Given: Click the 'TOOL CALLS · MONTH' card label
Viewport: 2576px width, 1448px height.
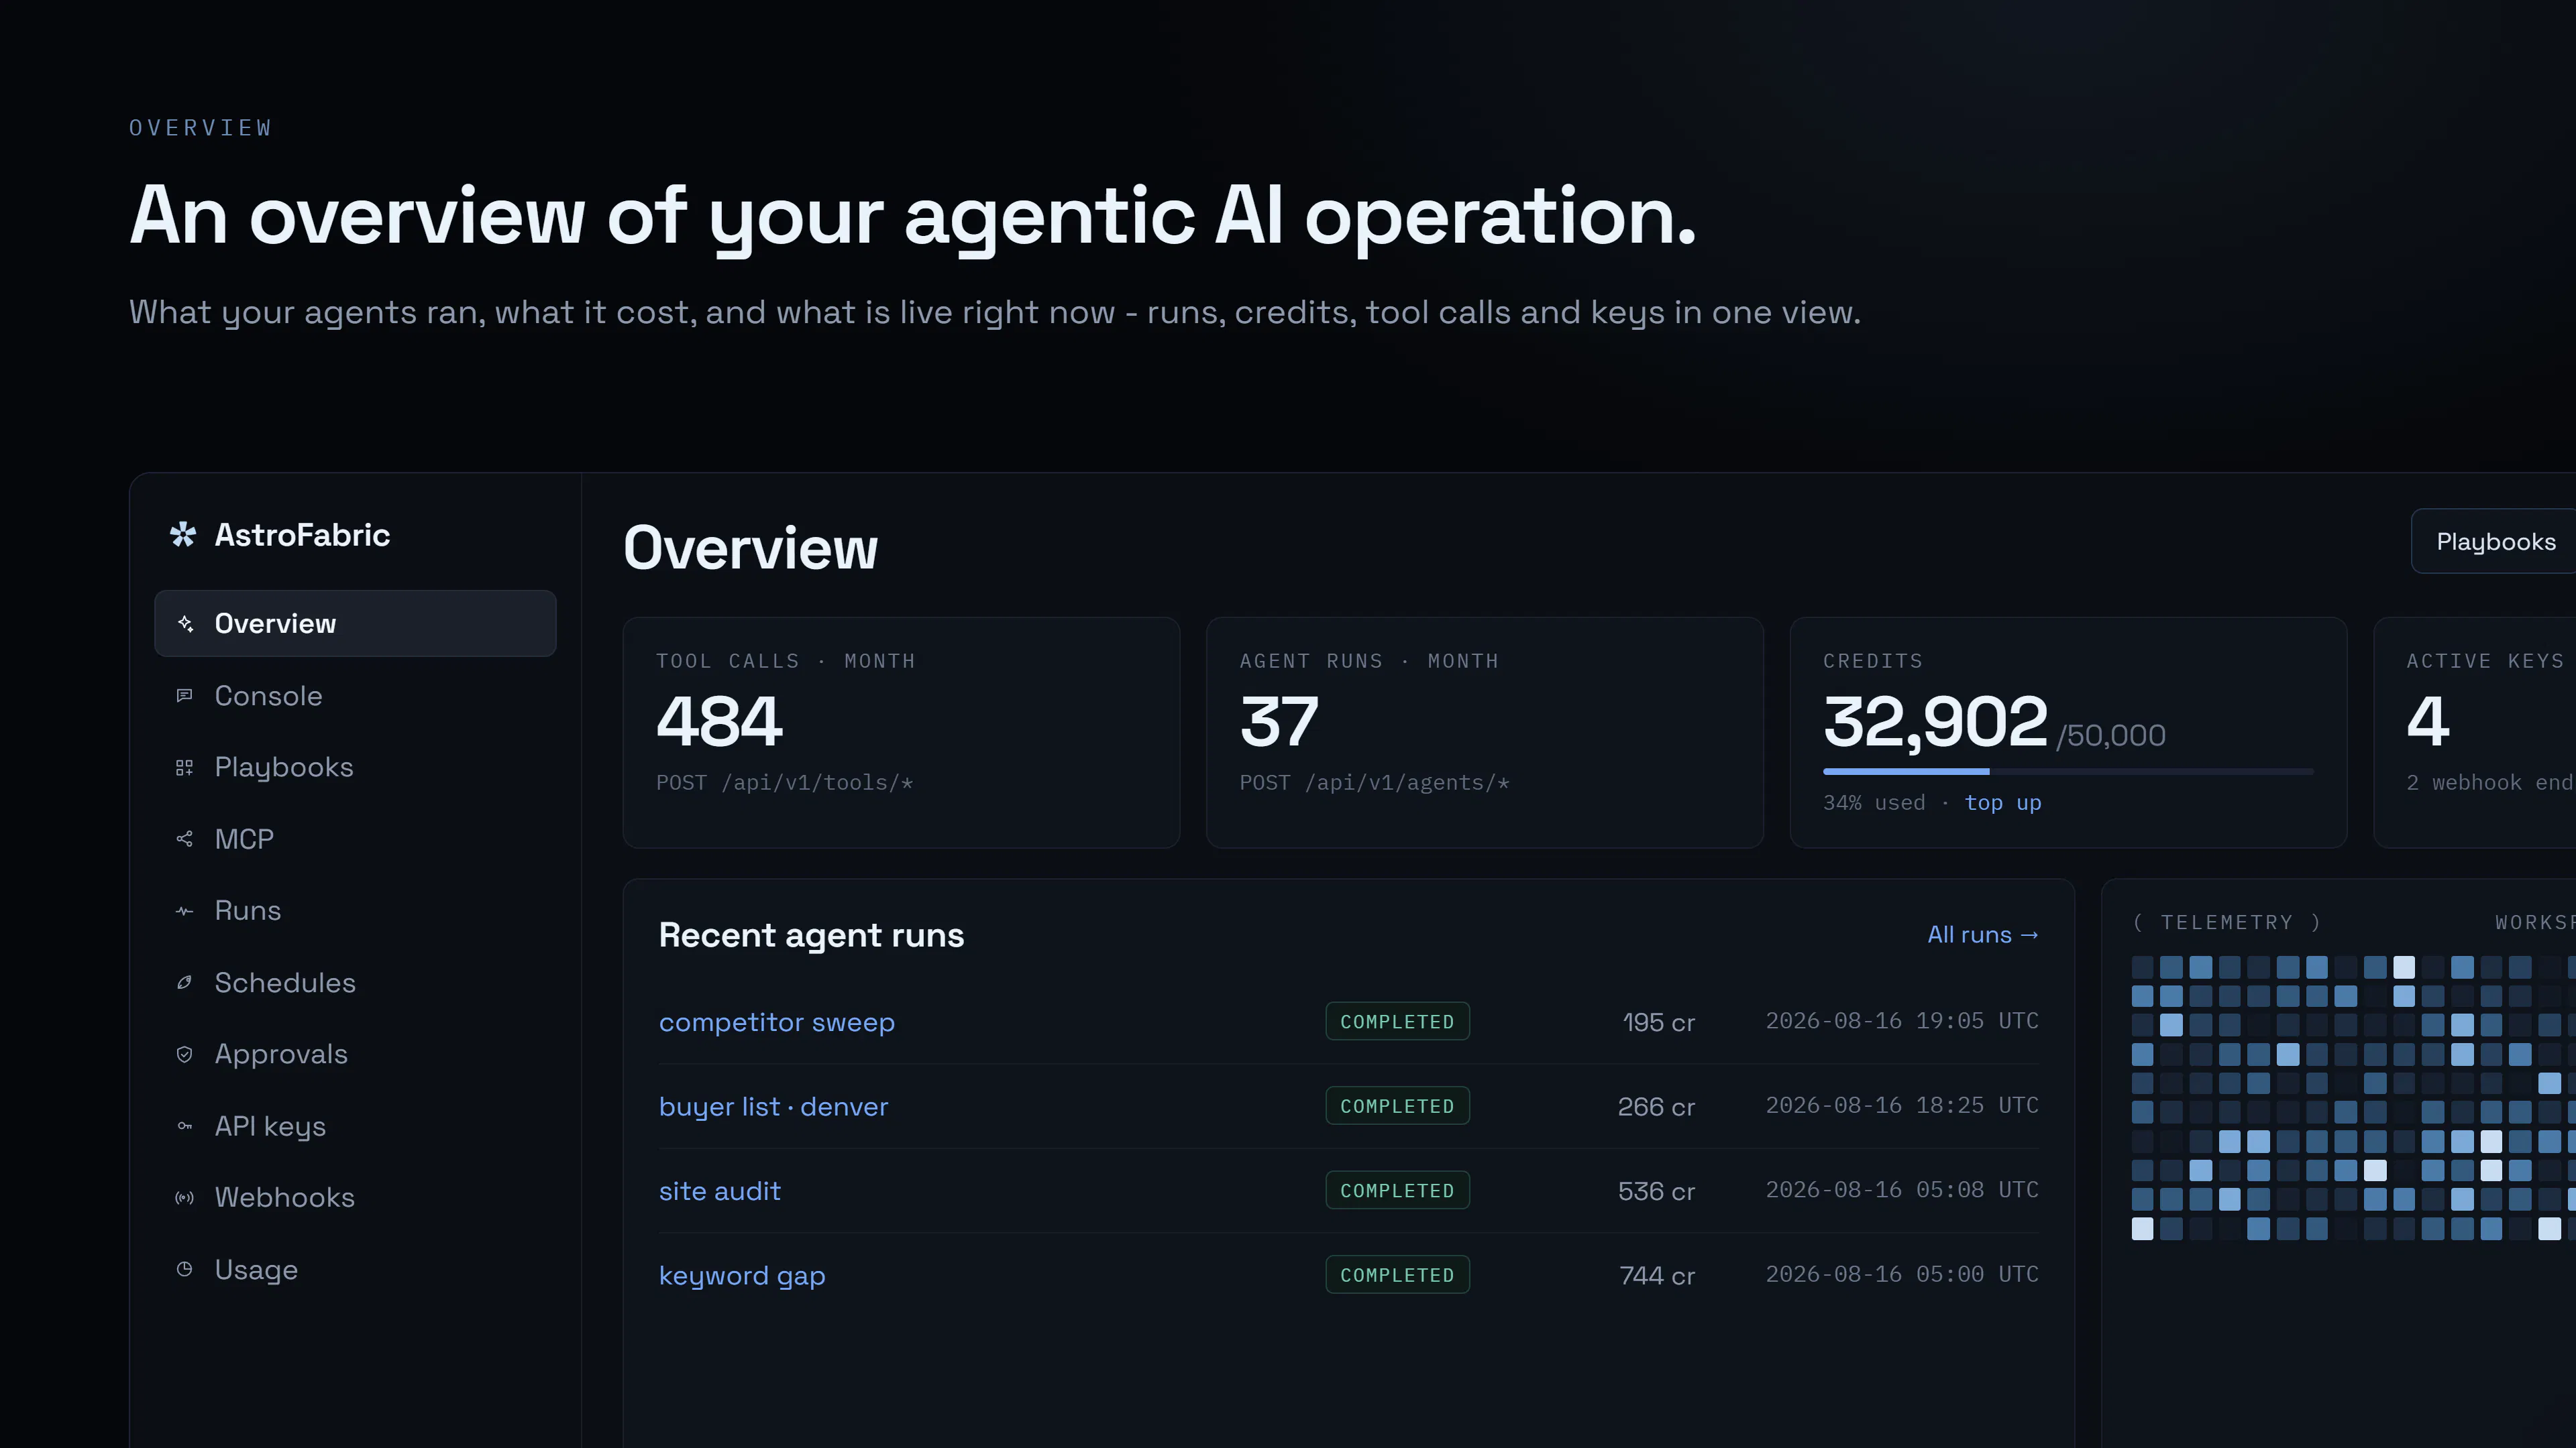Looking at the screenshot, I should (x=786, y=660).
